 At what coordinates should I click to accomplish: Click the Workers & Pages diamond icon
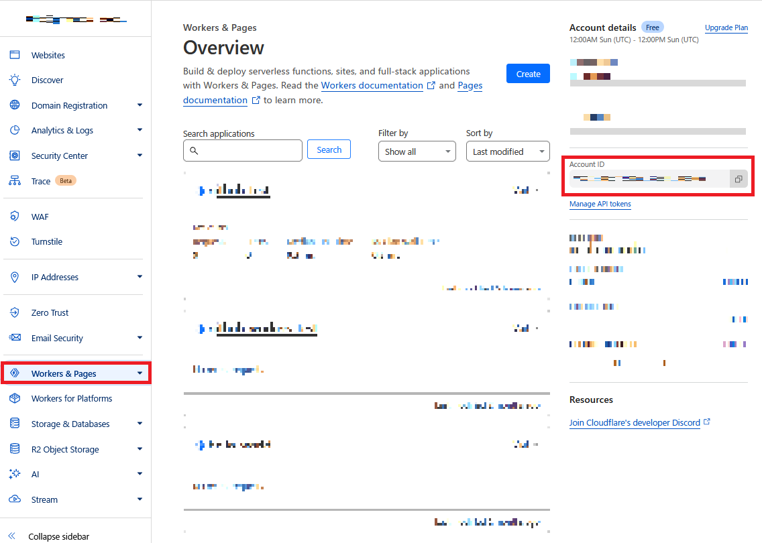tap(15, 373)
